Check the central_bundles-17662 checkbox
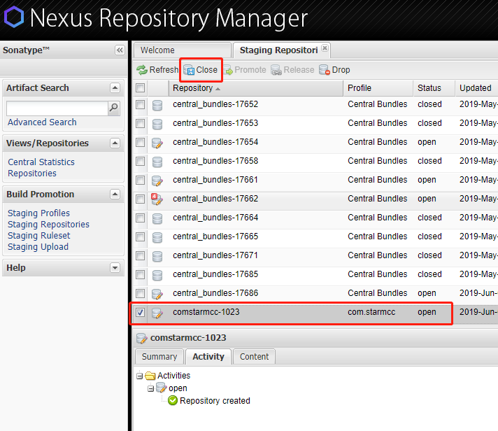This screenshot has width=498, height=431. (140, 199)
